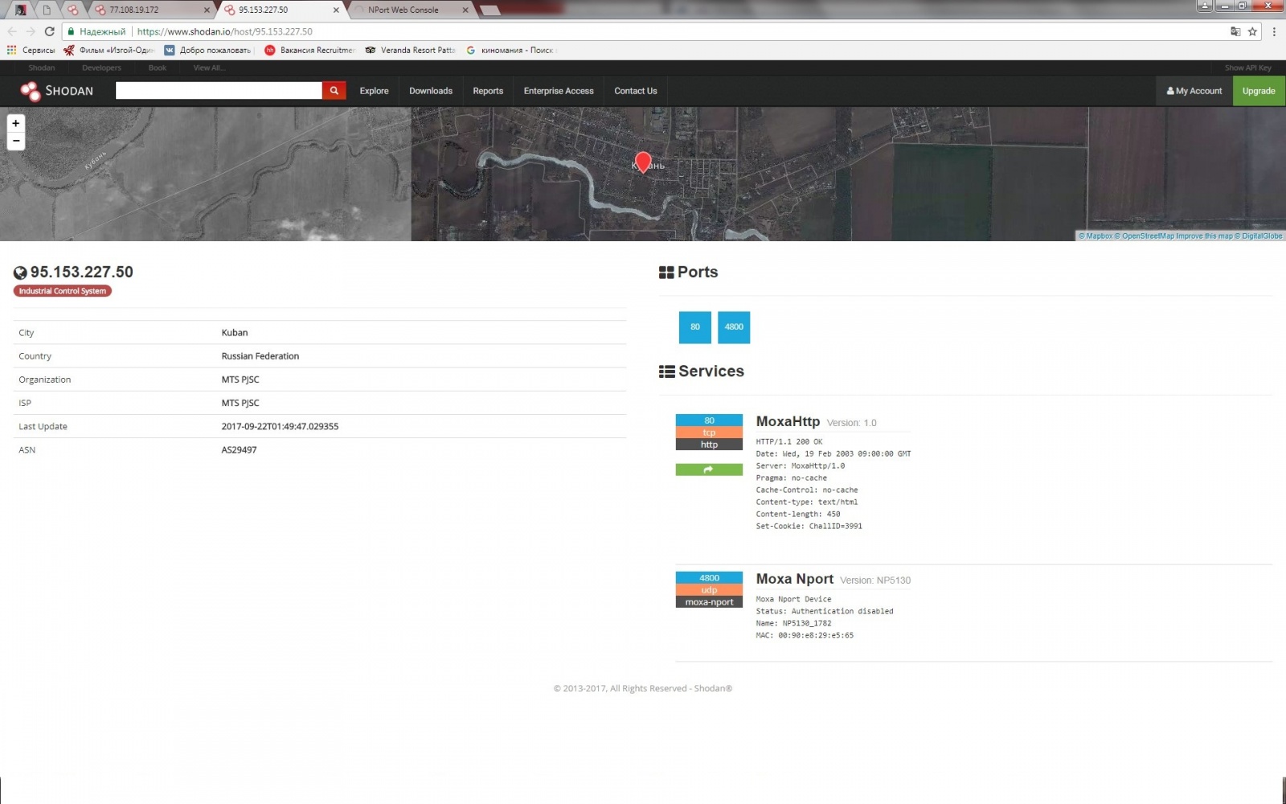
Task: Open the Downloads menu item
Action: [x=431, y=91]
